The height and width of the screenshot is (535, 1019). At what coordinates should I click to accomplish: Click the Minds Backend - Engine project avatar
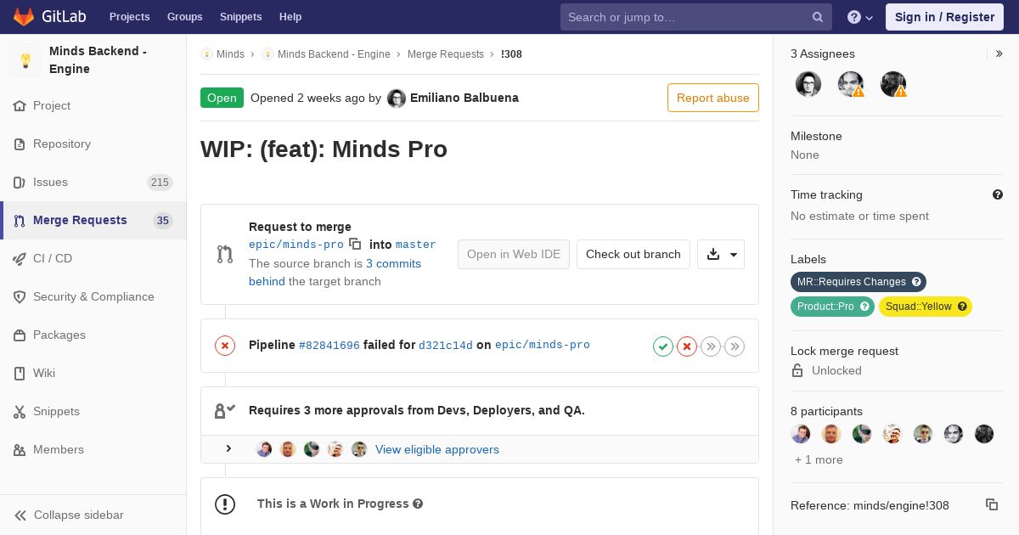[x=25, y=60]
